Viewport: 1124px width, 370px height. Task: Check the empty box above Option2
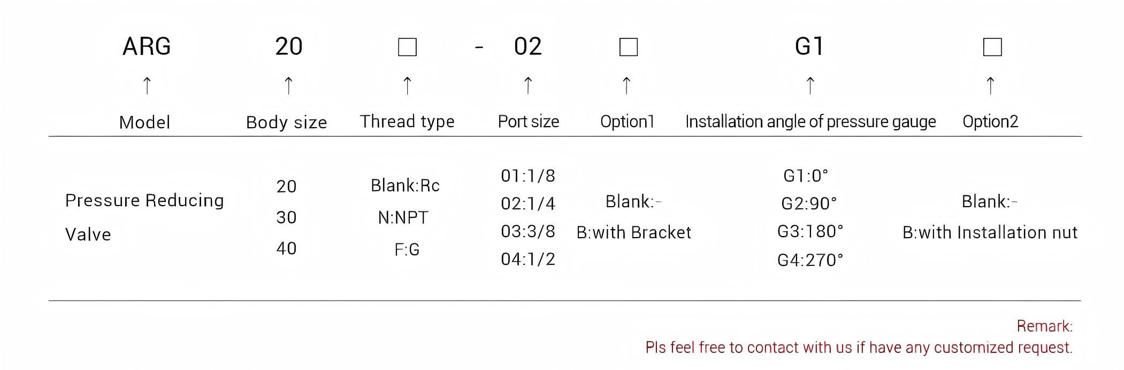[x=992, y=47]
